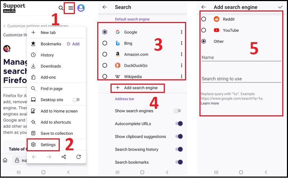Tap the padlock icon in address bar
Viewport: 288px width, 178px height.
pyautogui.click(x=17, y=160)
